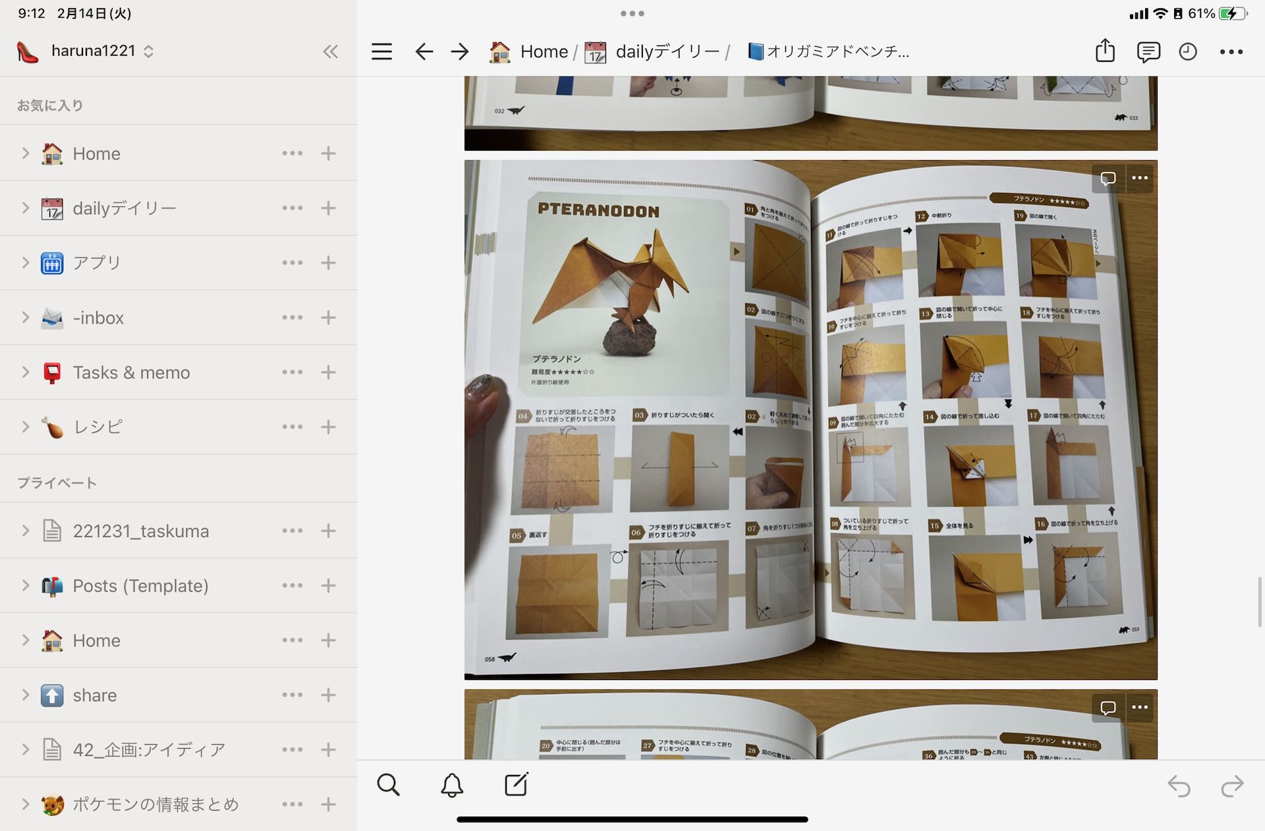Go forward with the right arrow
The width and height of the screenshot is (1265, 831).
pyautogui.click(x=460, y=51)
